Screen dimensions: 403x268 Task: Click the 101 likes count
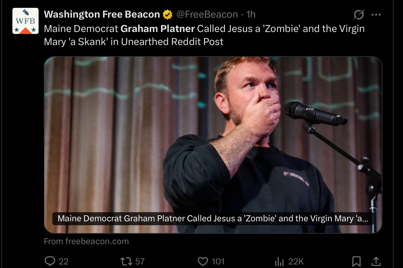pyautogui.click(x=218, y=261)
